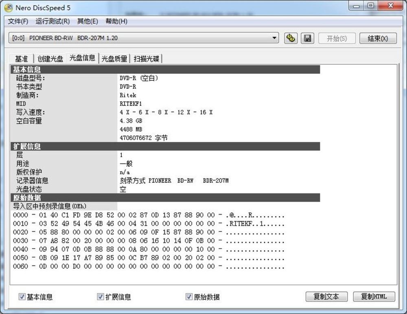Image resolution: width=407 pixels, height=314 pixels.
Task: Select the 光盘信息 tab
Action: pyautogui.click(x=82, y=58)
